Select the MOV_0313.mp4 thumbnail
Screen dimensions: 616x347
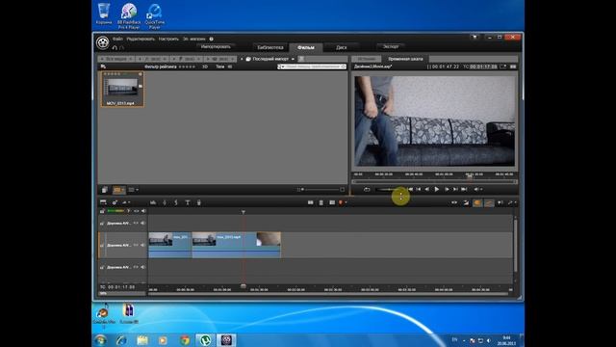tap(122, 89)
